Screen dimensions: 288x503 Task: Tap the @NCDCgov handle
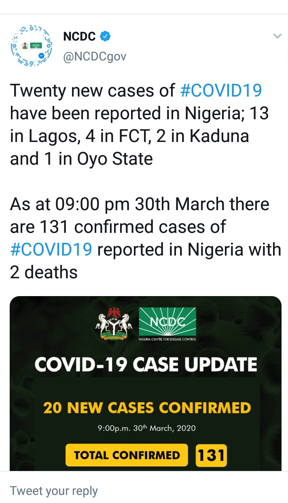point(95,57)
